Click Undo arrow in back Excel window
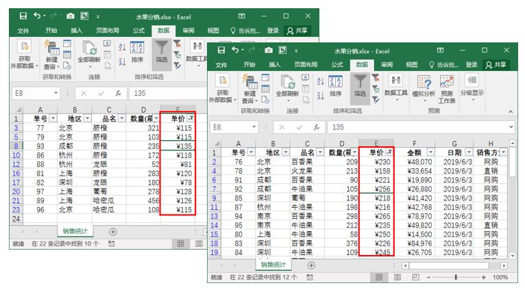This screenshot has width=525, height=292. 37,16
